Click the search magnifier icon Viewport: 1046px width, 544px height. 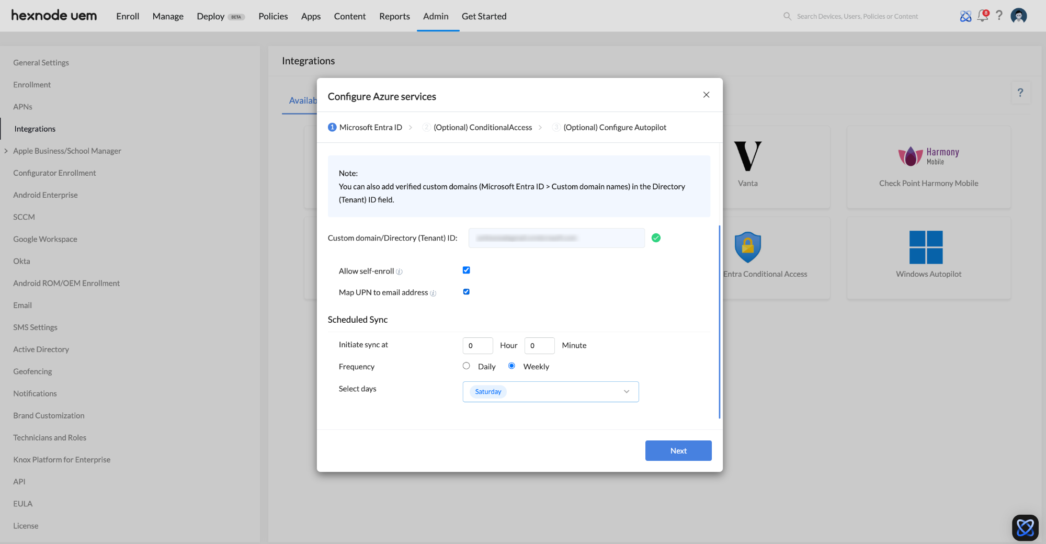(x=787, y=16)
